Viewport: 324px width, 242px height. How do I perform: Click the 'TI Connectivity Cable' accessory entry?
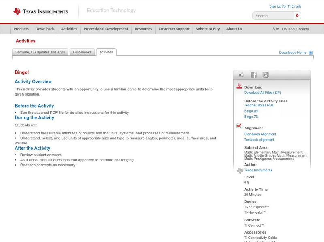coord(260,238)
